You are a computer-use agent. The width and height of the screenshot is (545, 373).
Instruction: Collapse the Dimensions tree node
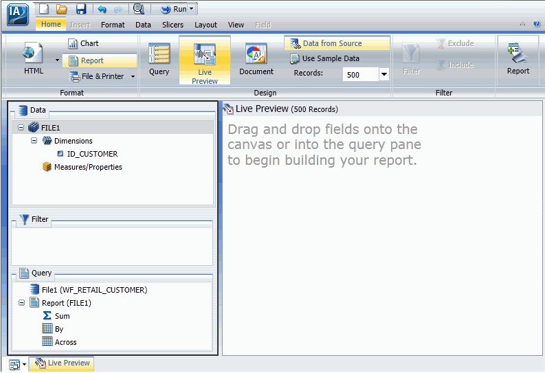(34, 141)
